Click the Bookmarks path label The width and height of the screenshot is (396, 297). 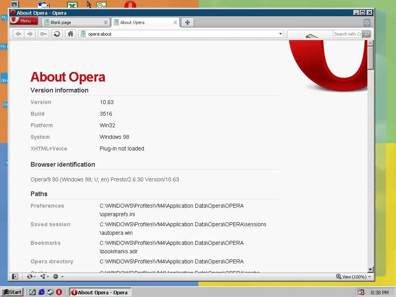pyautogui.click(x=46, y=243)
